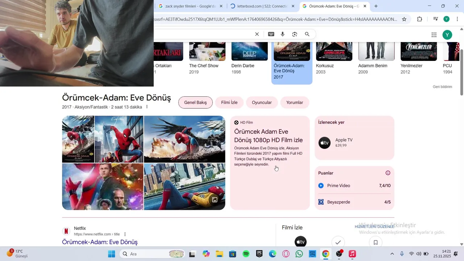464x261 pixels.
Task: Close the letterboxd.com tab
Action: 293,6
